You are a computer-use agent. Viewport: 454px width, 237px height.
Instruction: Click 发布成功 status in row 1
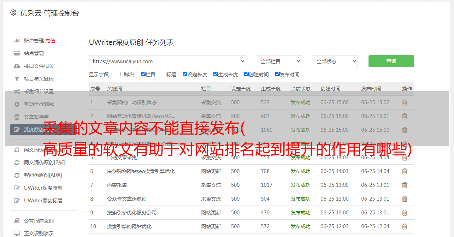301,102
